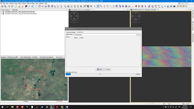Viewport: 194px width, 109px height.
Task: Expand product [11] Subset tree node
Action: [x=1, y=12]
